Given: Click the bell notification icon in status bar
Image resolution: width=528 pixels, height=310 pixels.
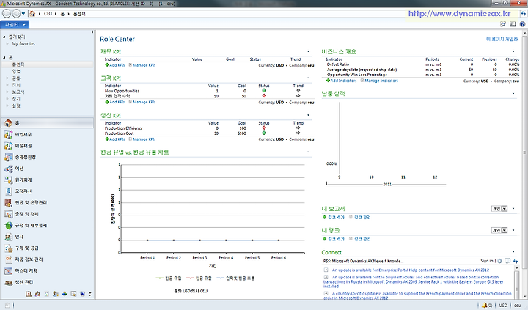Looking at the screenshot, I should (x=485, y=306).
